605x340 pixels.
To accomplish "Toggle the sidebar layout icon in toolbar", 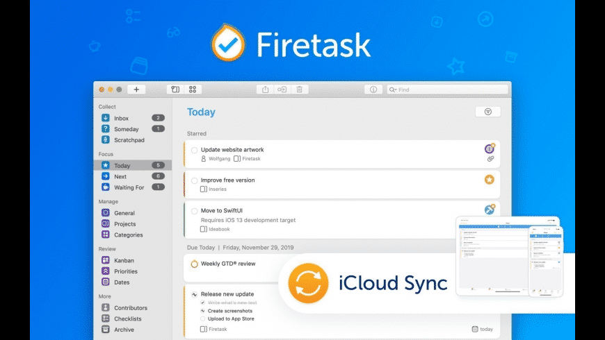I will click(175, 90).
